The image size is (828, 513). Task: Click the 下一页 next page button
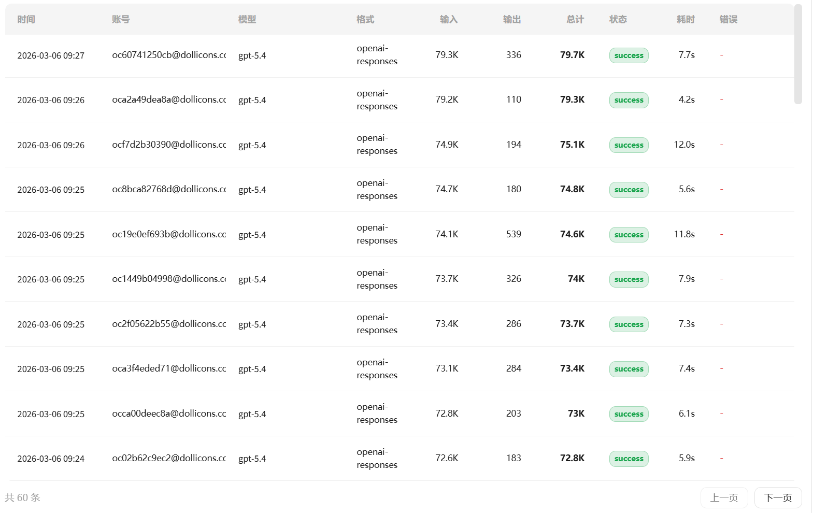point(778,497)
